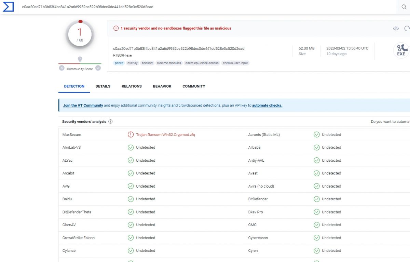Open the Details tab

point(103,86)
